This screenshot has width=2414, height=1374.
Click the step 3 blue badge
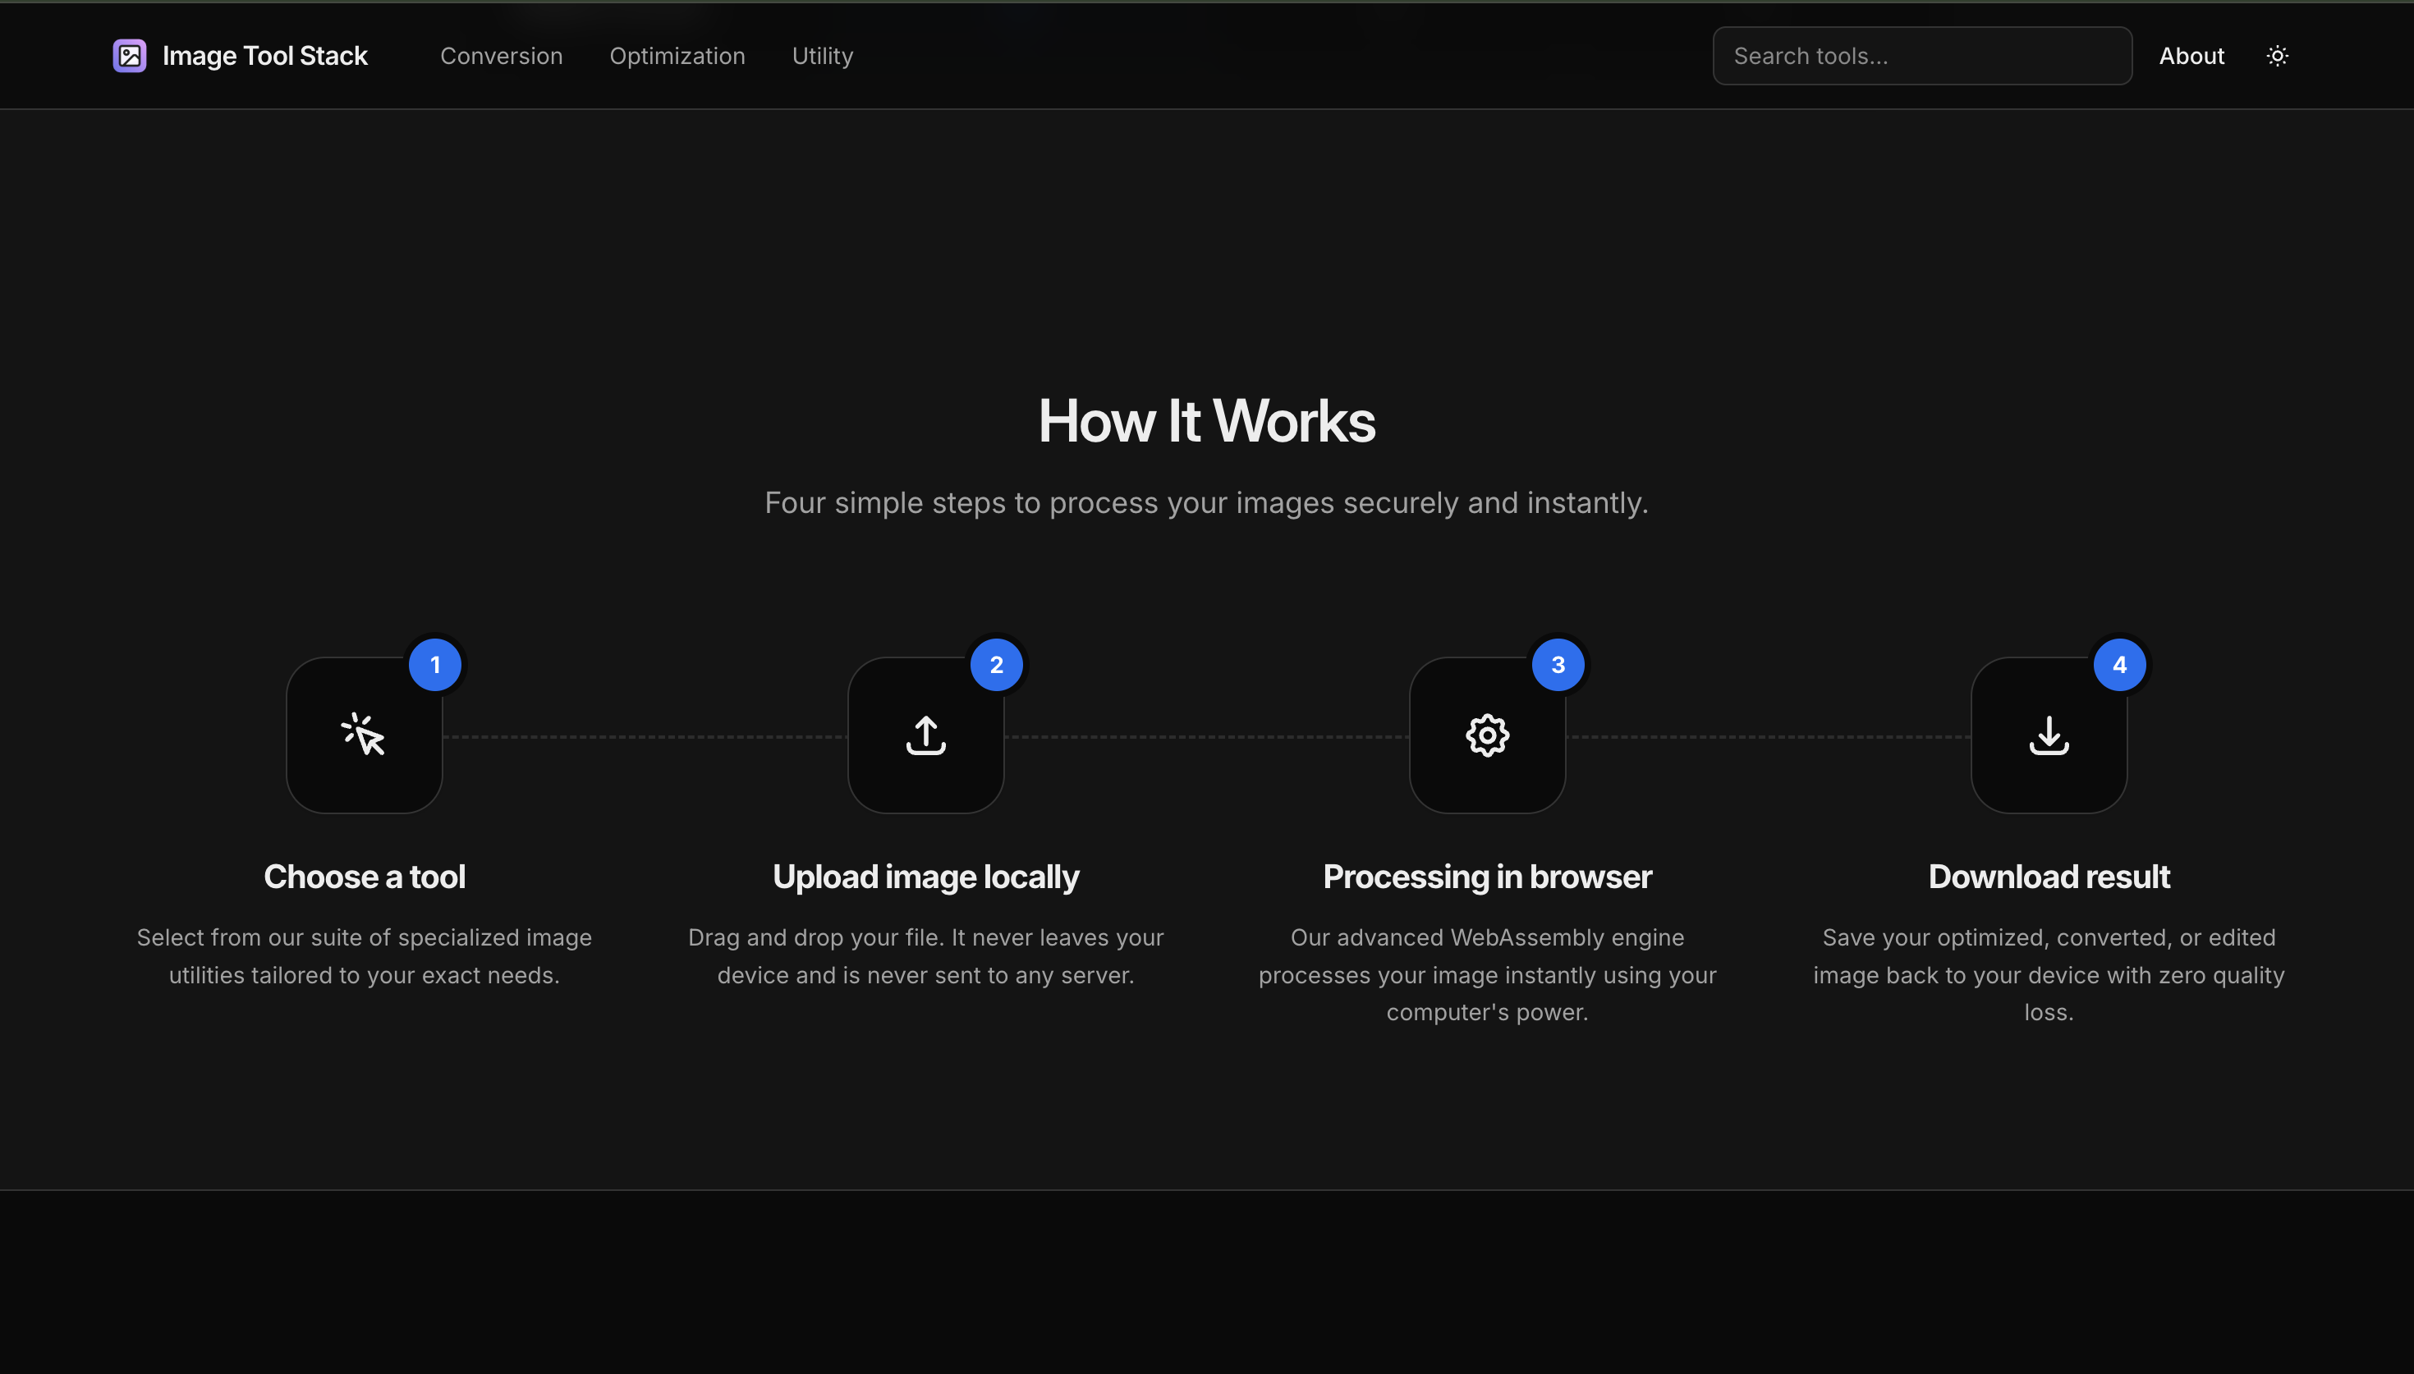[x=1558, y=664]
